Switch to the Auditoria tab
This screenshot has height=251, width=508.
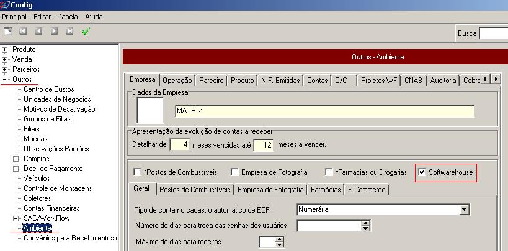[443, 81]
